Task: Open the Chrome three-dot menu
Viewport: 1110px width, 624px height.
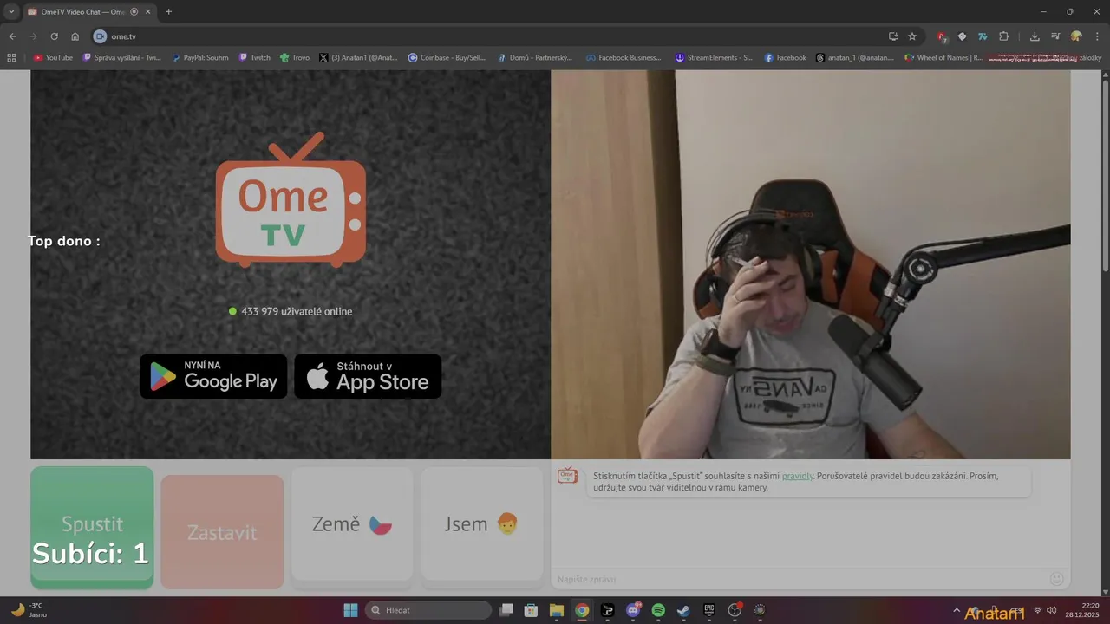Action: 1097,36
